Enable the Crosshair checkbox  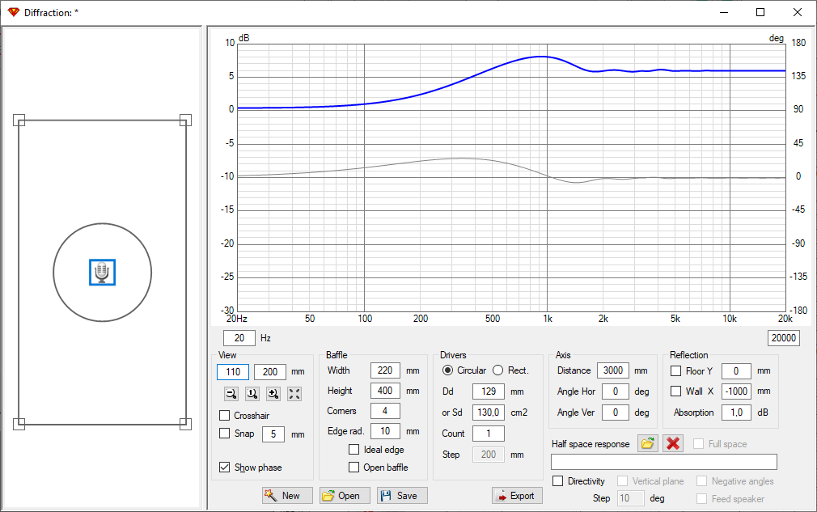pos(225,415)
